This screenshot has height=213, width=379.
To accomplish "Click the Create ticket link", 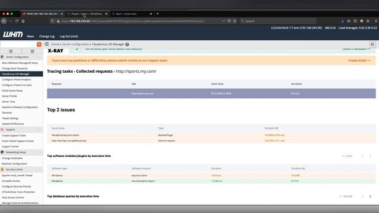I will (x=359, y=60).
